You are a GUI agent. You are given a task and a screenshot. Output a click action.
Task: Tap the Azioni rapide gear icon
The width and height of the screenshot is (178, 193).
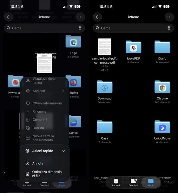[27, 151]
